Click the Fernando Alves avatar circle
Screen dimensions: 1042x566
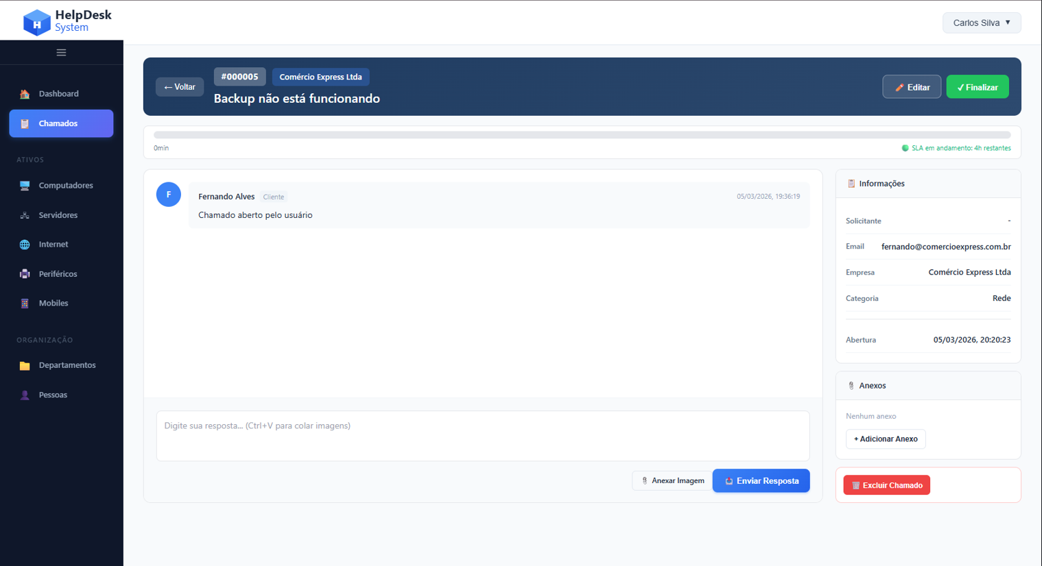169,195
